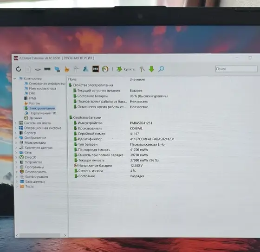
Task: Select the Программы tree item
Action: click(32, 167)
